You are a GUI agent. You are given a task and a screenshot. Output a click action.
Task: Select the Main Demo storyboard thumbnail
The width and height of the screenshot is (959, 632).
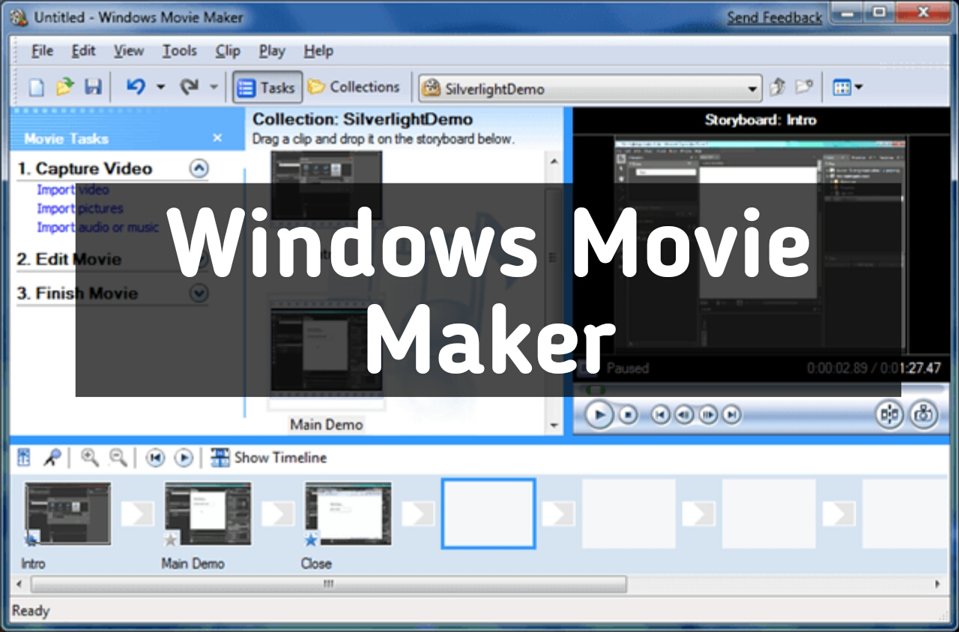coord(207,514)
